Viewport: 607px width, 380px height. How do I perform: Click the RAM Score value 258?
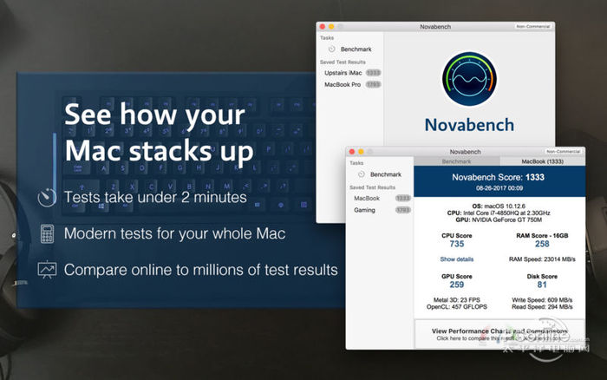click(542, 244)
